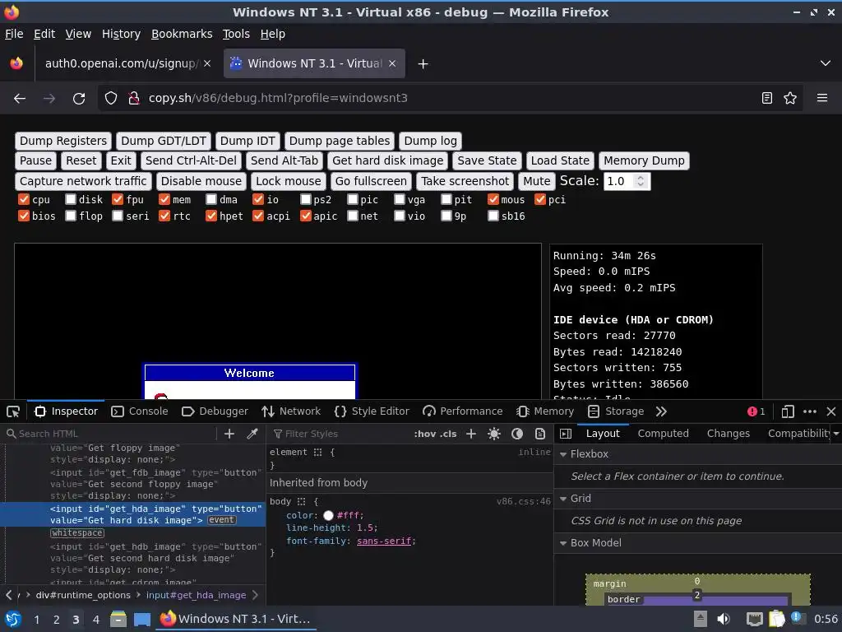842x632 pixels.
Task: Click the Save State button
Action: [x=487, y=160]
